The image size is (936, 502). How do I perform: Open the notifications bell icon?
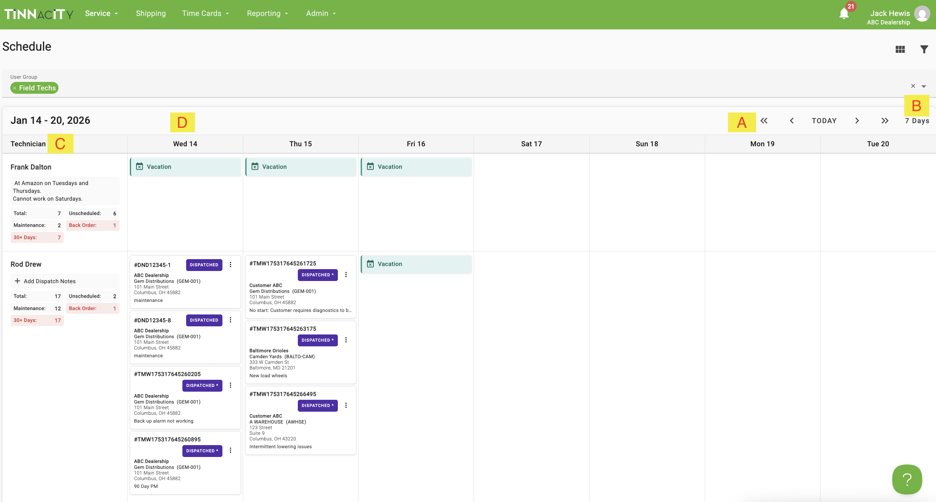click(844, 14)
